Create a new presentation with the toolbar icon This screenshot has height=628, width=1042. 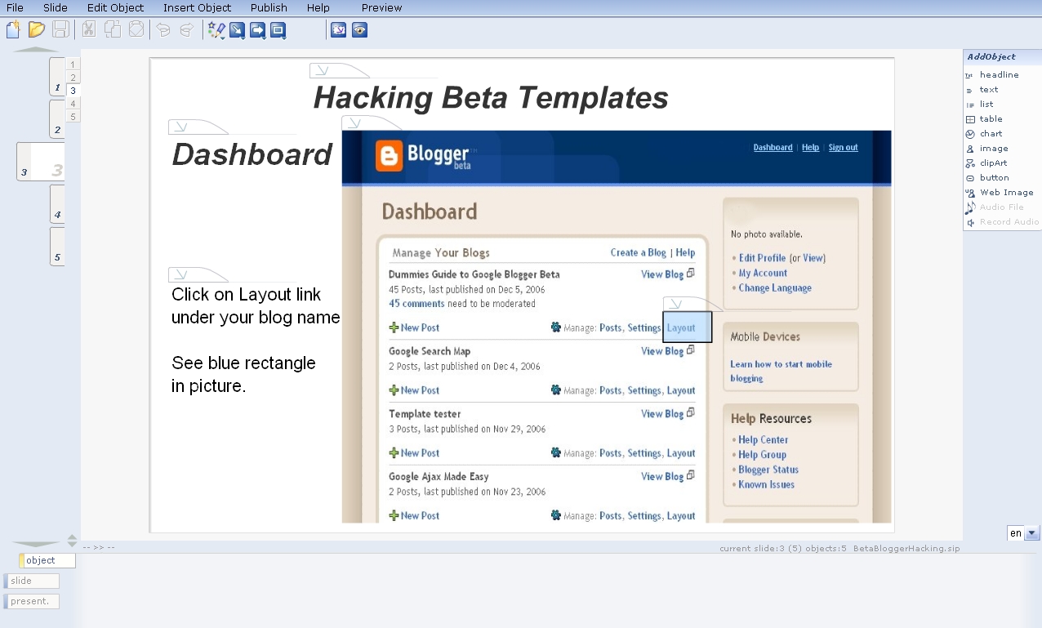point(13,30)
